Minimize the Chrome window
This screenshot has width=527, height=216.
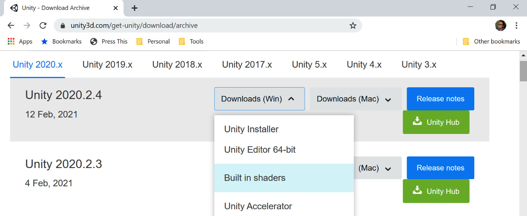[x=470, y=7]
